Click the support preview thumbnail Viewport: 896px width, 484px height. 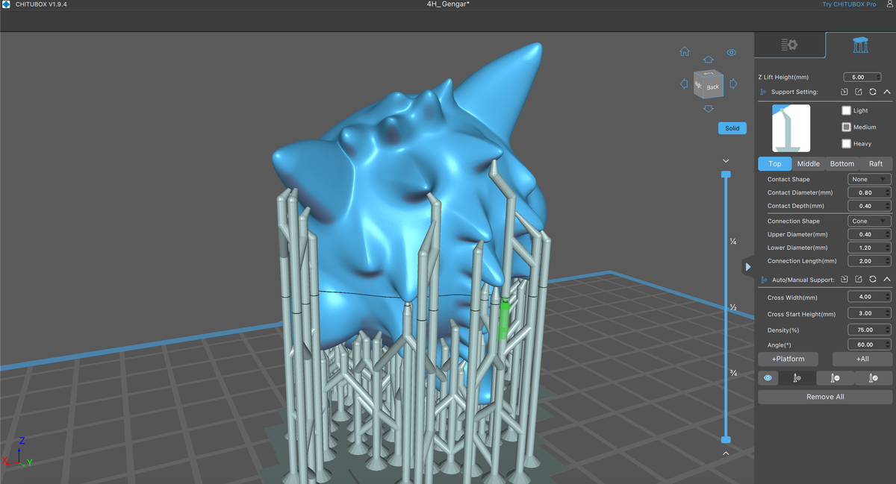pos(791,128)
